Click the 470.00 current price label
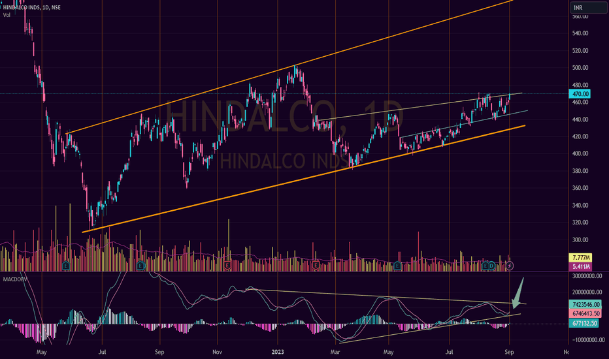The width and height of the screenshot is (609, 359). click(x=580, y=94)
